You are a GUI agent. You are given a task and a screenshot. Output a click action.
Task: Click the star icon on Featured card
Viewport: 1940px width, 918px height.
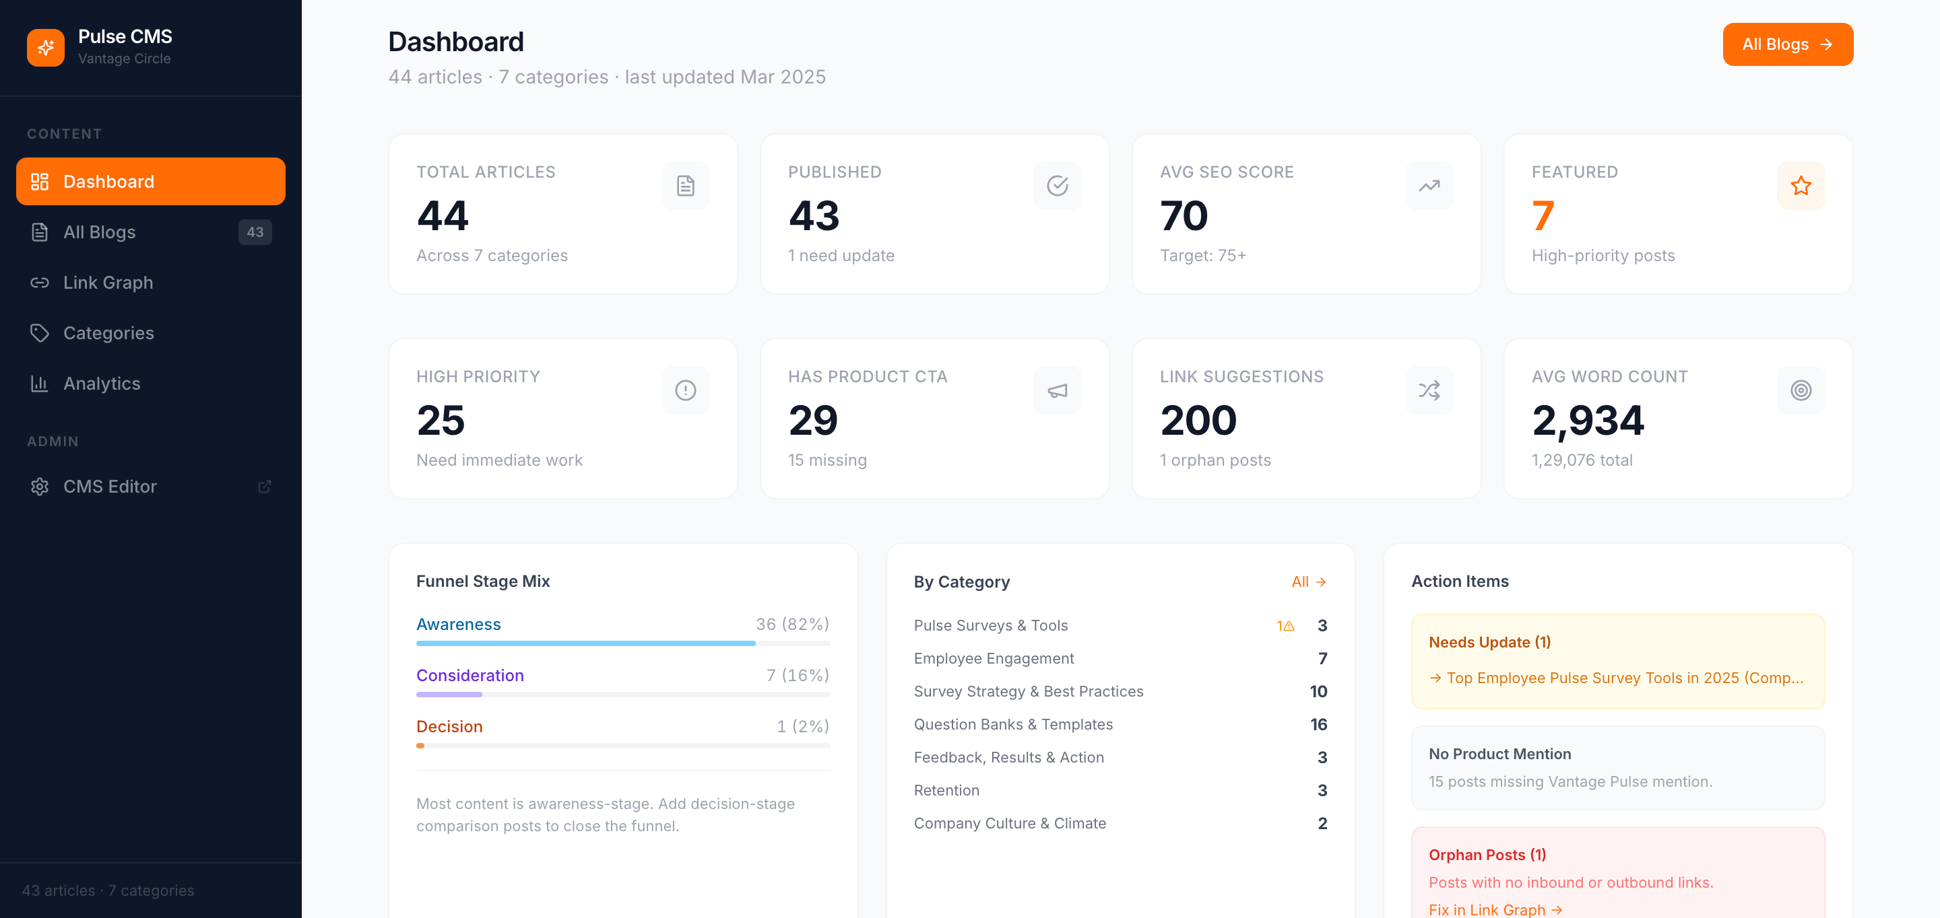pyautogui.click(x=1801, y=186)
